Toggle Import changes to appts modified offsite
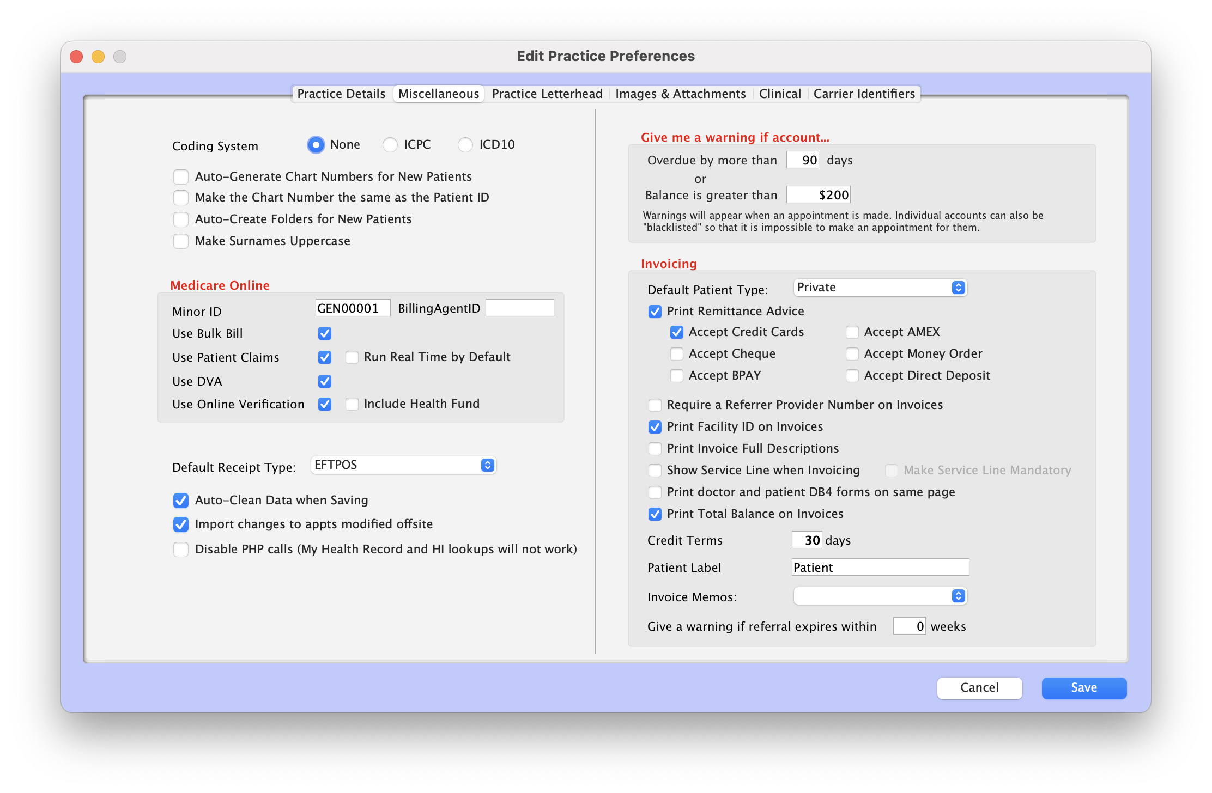The height and width of the screenshot is (793, 1212). click(181, 524)
